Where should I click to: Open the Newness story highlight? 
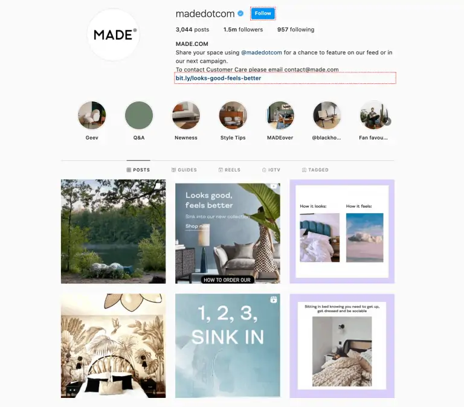tap(186, 115)
